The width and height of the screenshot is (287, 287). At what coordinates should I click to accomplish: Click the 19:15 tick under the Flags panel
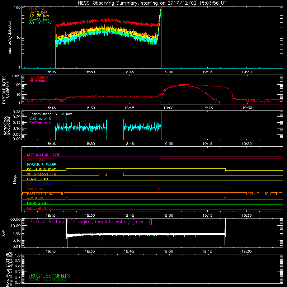pos(207,216)
